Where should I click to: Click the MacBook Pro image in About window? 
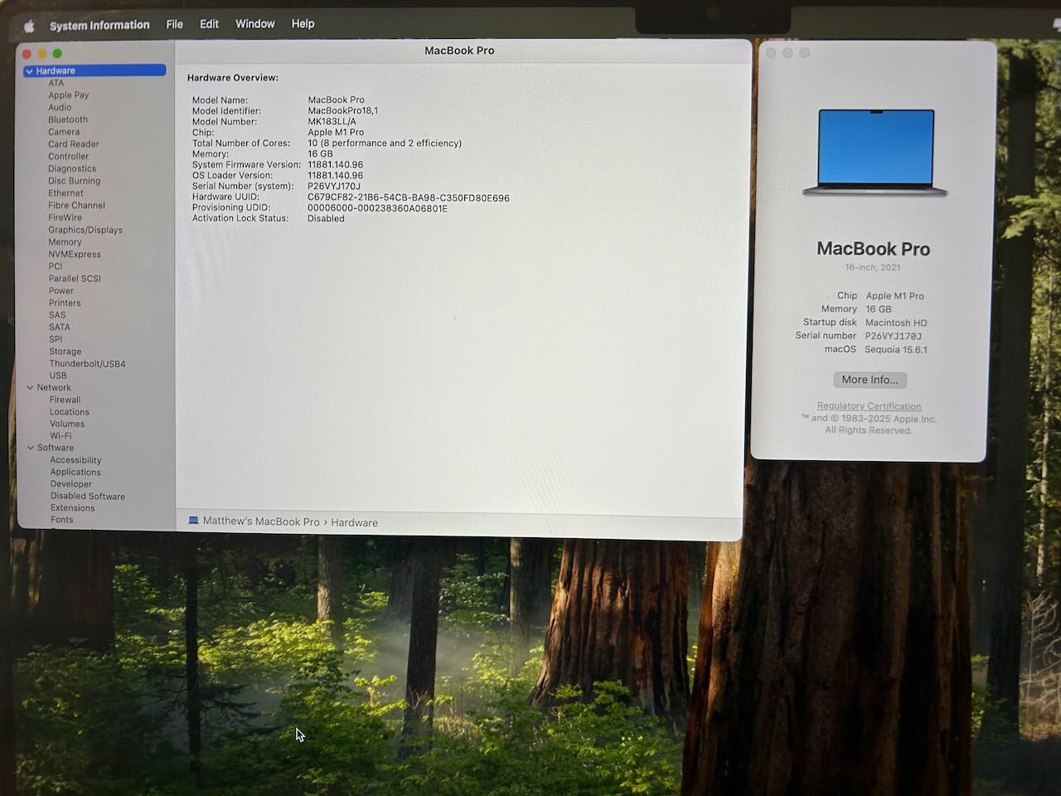[x=875, y=153]
